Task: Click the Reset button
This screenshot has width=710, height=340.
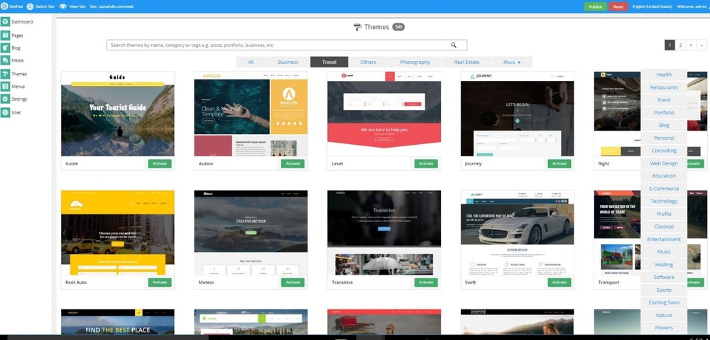Action: point(618,6)
